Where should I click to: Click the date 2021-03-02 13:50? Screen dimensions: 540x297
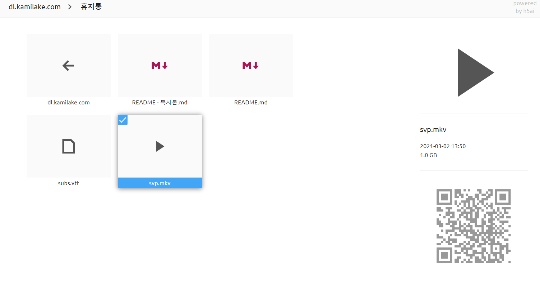[x=443, y=146]
